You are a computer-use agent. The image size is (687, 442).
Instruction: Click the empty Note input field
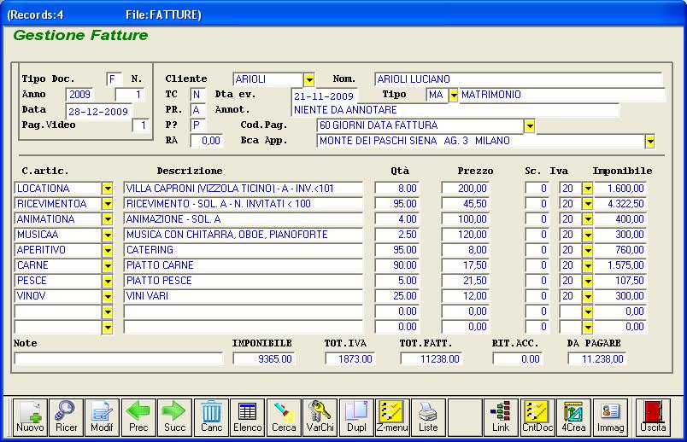119,359
